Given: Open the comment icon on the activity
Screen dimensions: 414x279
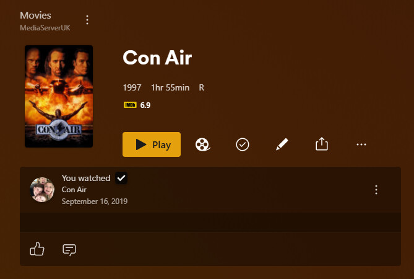Looking at the screenshot, I should 69,250.
